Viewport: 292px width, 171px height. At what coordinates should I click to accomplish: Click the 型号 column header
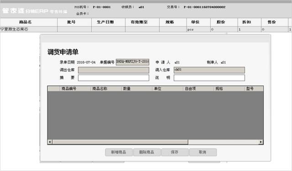tap(254, 89)
